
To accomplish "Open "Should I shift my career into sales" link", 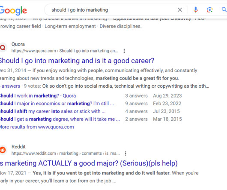I will 53,111.
